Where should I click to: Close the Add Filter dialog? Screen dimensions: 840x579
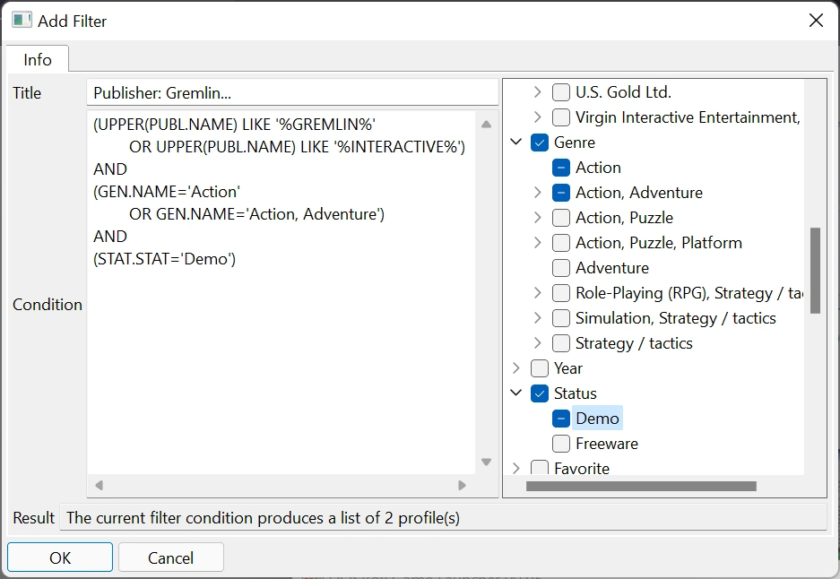pos(816,21)
